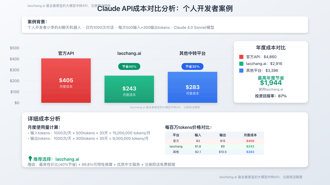Screen dimensions: 330x185
Task: Click the $1,944 savings figure
Action: click(x=271, y=83)
